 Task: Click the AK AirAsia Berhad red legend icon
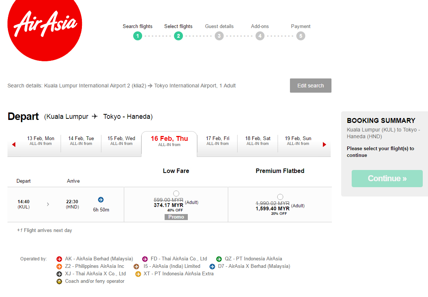[59, 259]
